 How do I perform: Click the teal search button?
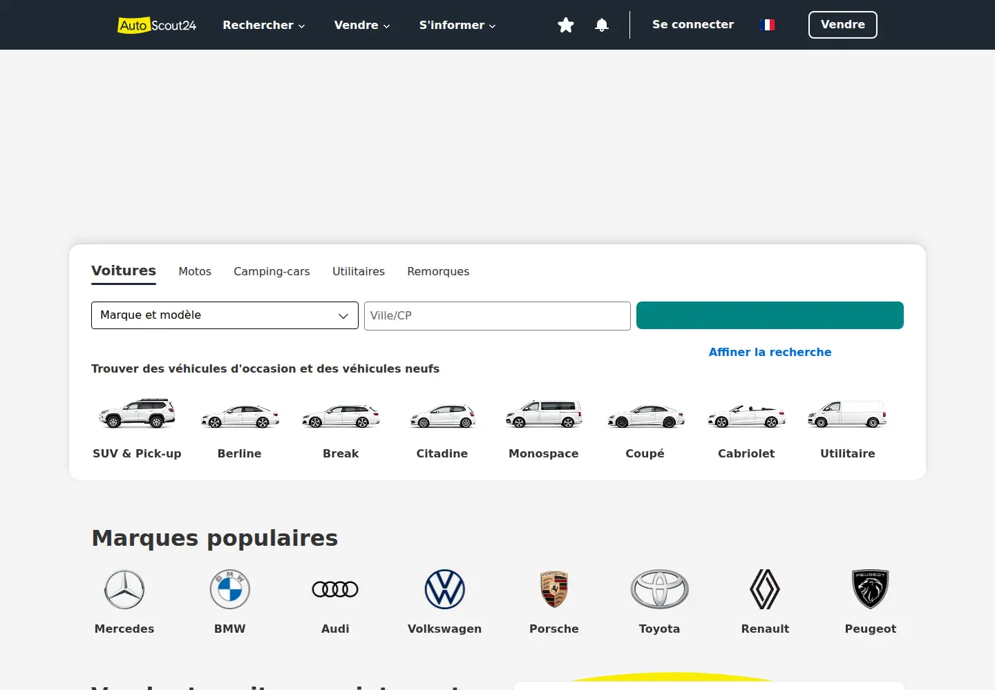770,315
